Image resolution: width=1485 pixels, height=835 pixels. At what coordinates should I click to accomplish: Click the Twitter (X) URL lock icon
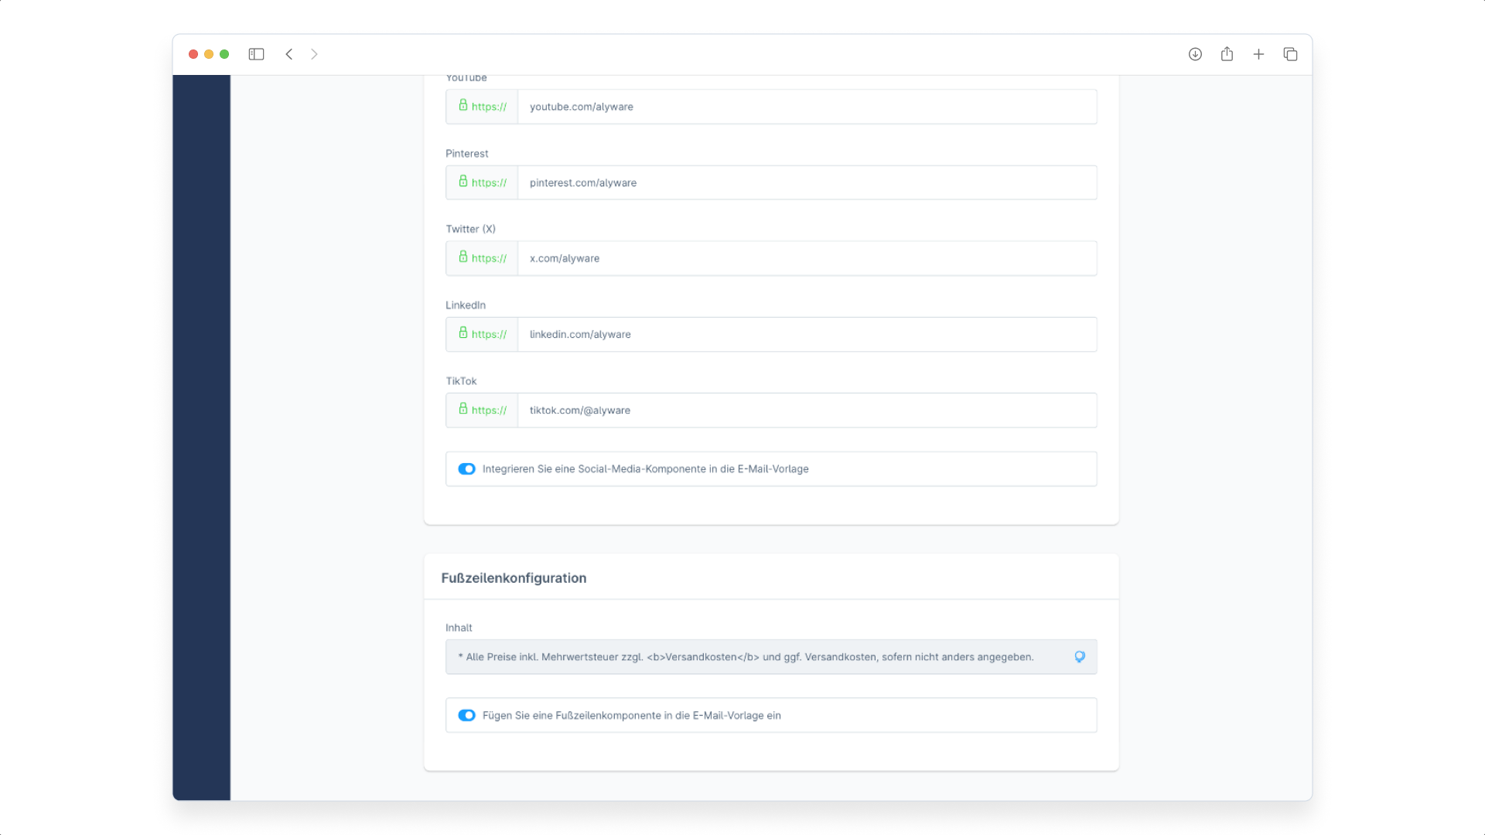click(463, 257)
